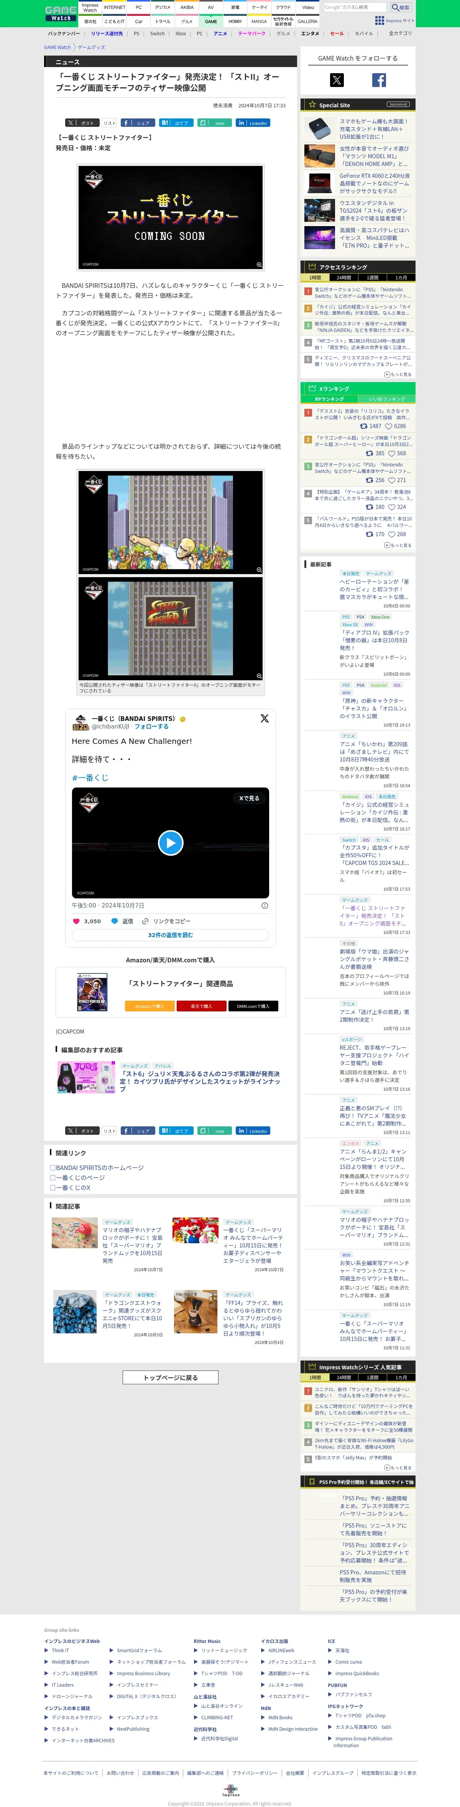460x1807 pixels.
Task: Click the #一番くじ hashtag
Action: coord(90,778)
